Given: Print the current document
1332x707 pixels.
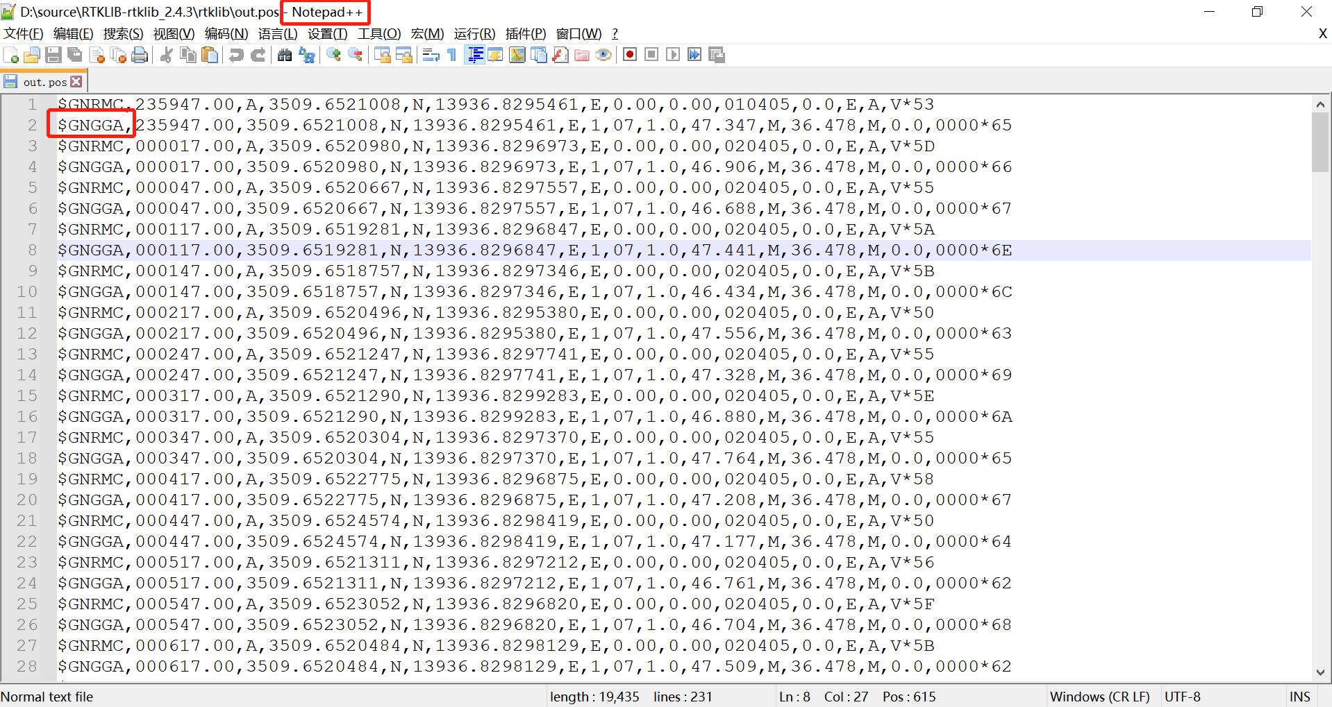Looking at the screenshot, I should click(x=140, y=55).
